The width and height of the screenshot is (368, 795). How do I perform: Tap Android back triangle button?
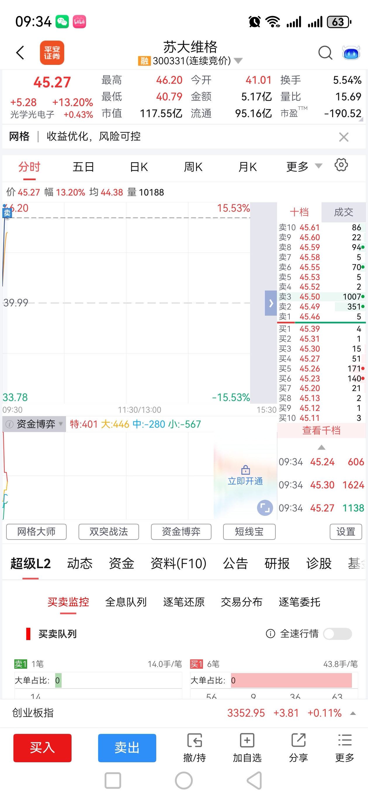(x=255, y=780)
